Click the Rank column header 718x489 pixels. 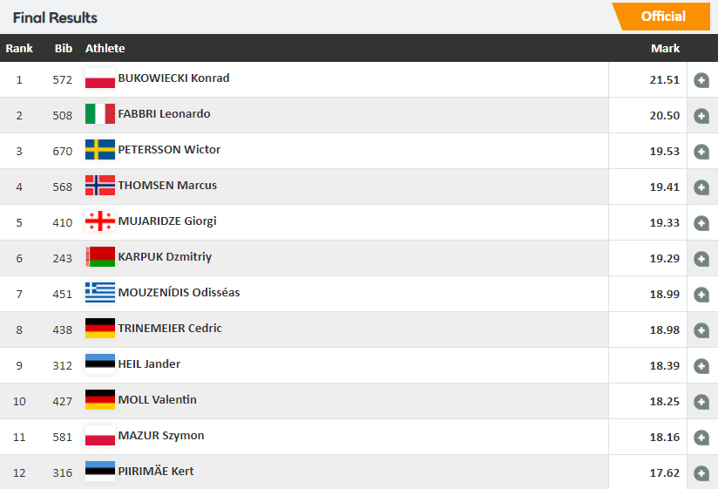point(19,48)
